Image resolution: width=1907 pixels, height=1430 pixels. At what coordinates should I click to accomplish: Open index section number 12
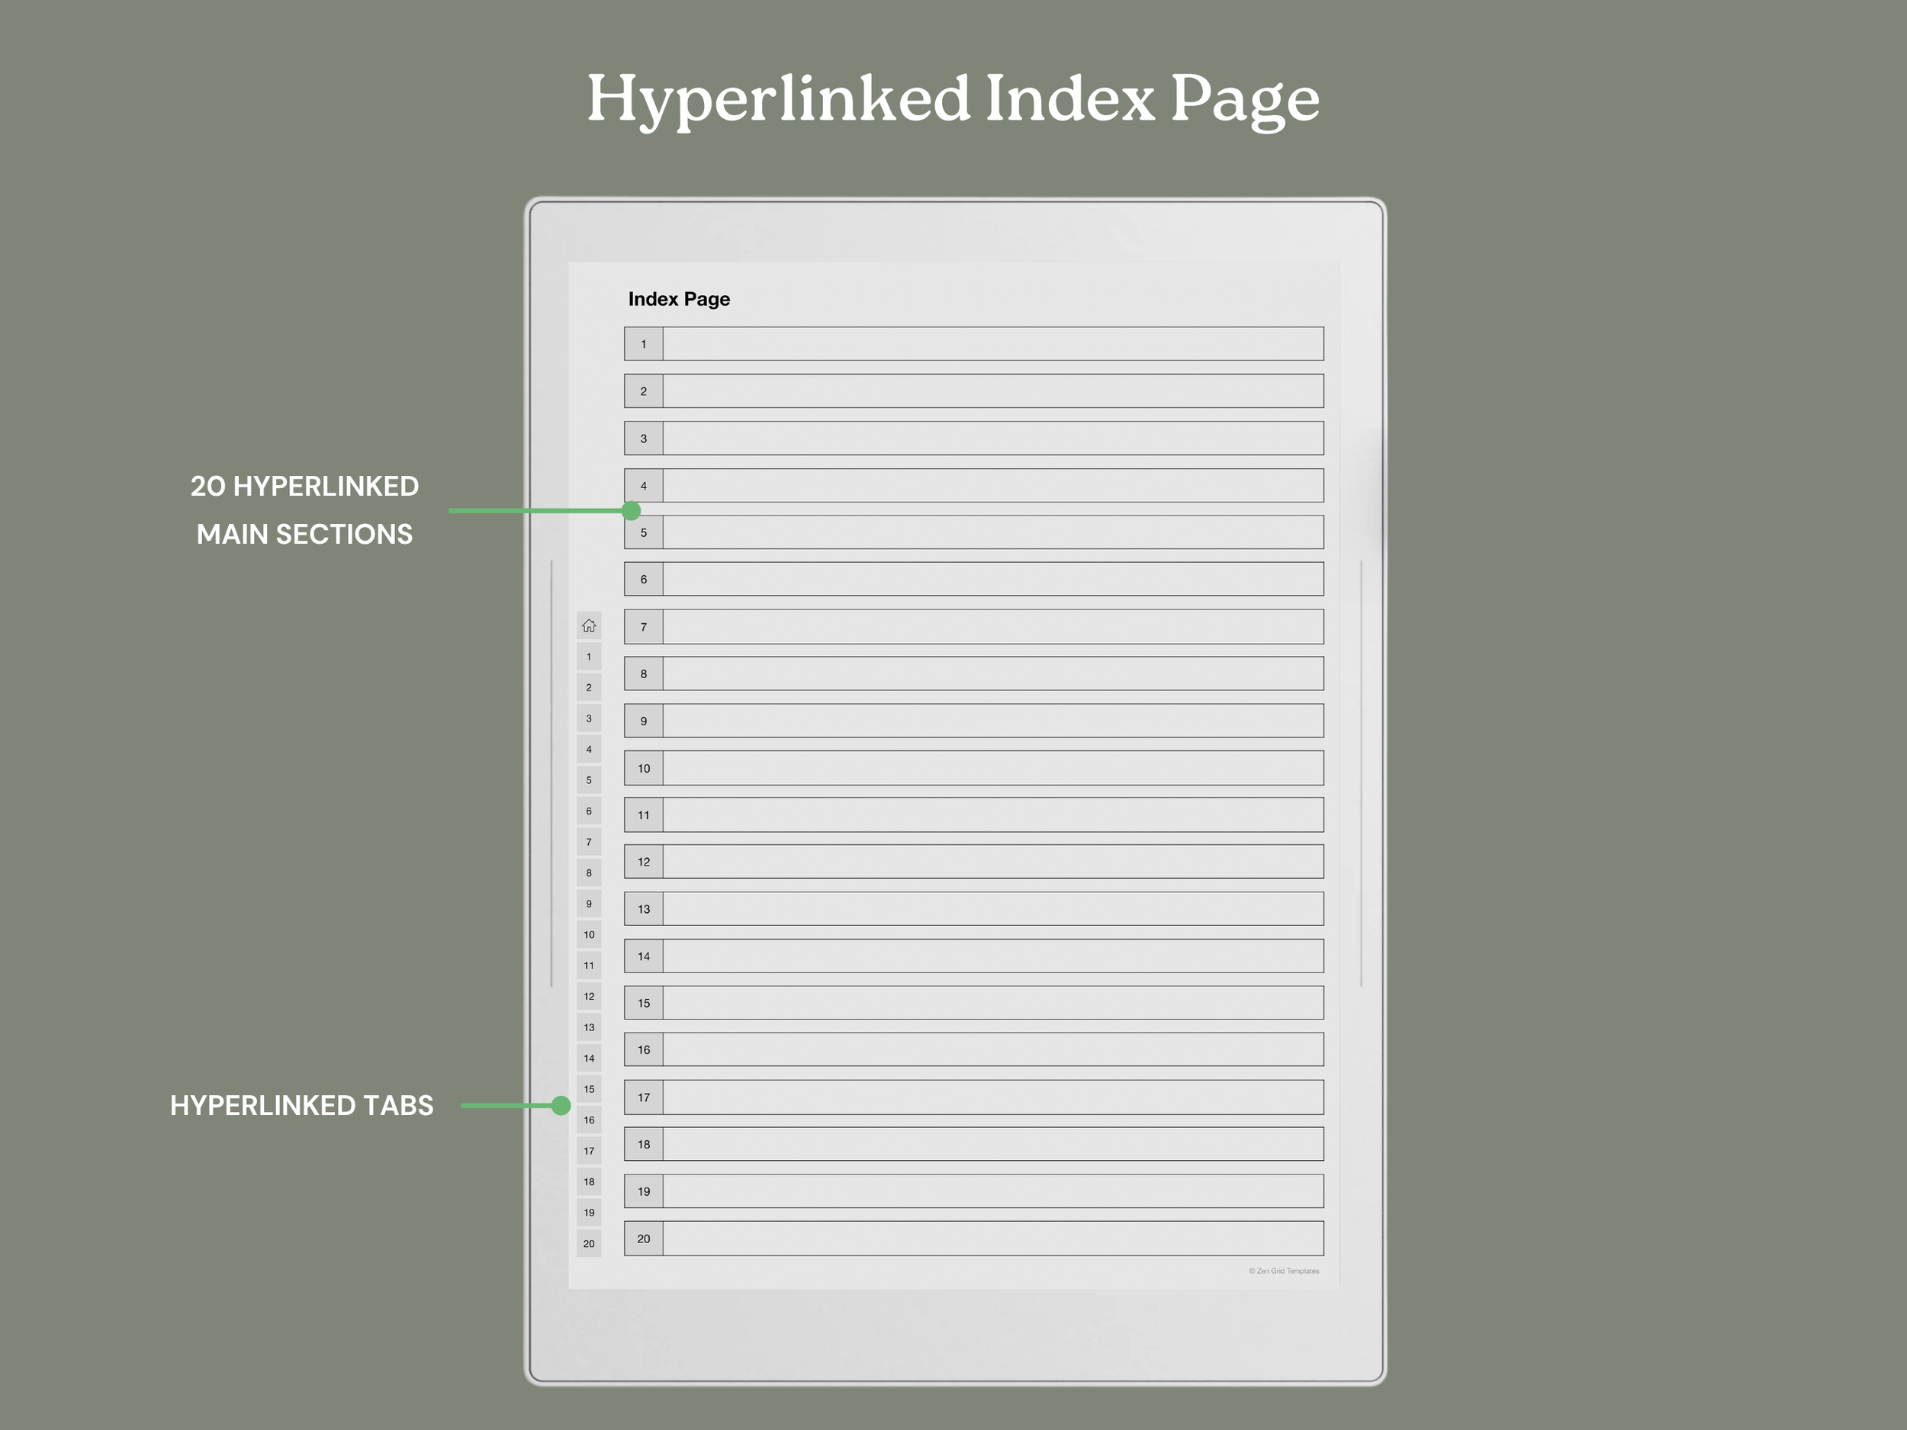coord(643,861)
